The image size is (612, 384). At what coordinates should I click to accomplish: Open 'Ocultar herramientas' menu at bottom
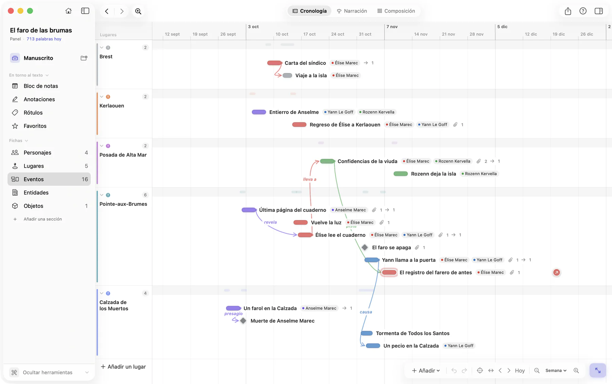click(x=49, y=372)
